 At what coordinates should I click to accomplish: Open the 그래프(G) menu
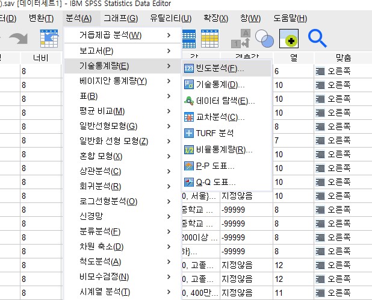(x=121, y=18)
